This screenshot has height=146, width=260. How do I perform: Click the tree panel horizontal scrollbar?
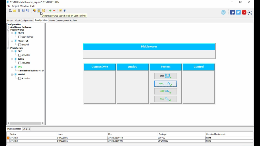(25, 123)
